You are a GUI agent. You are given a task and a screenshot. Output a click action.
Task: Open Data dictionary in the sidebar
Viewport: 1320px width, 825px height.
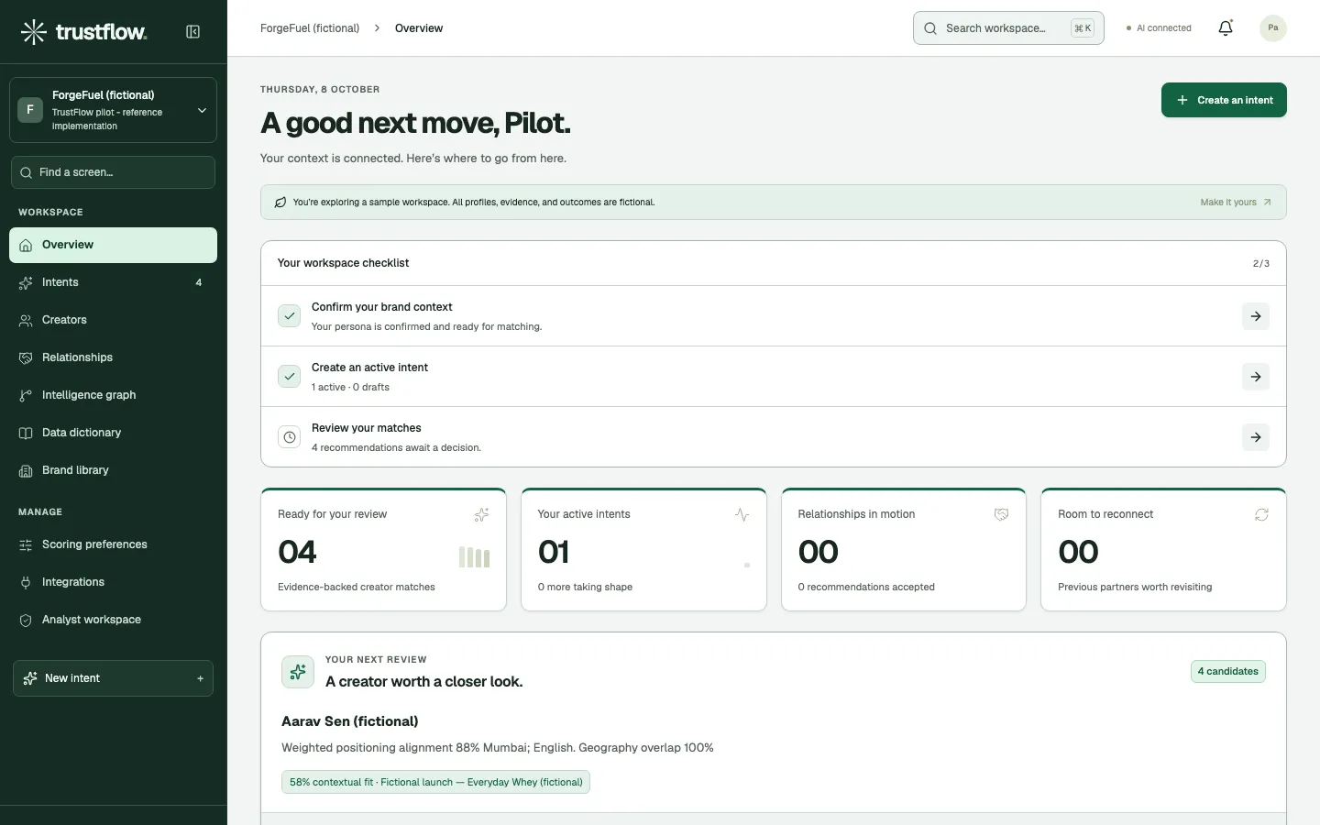coord(113,433)
